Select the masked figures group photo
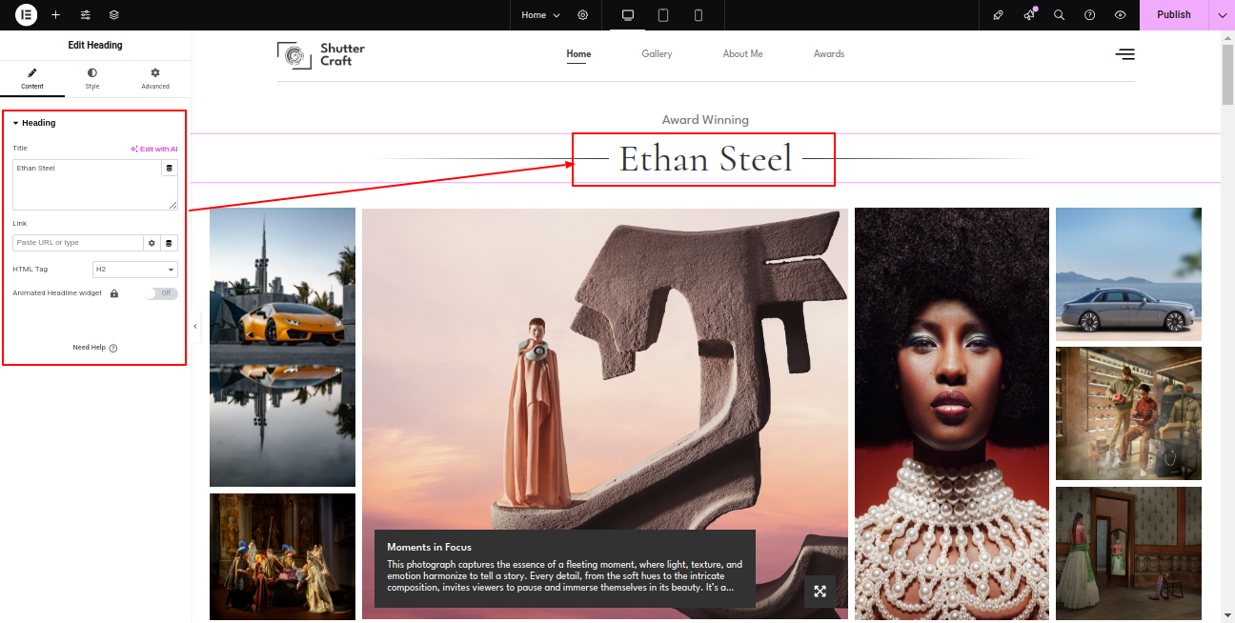1235x623 pixels. pyautogui.click(x=282, y=556)
